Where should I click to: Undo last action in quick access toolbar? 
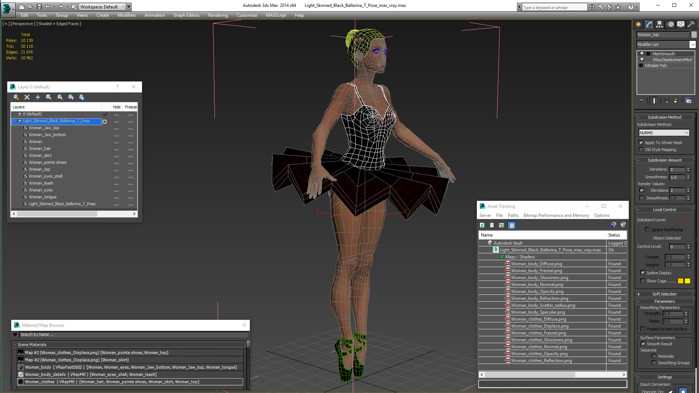coord(48,7)
